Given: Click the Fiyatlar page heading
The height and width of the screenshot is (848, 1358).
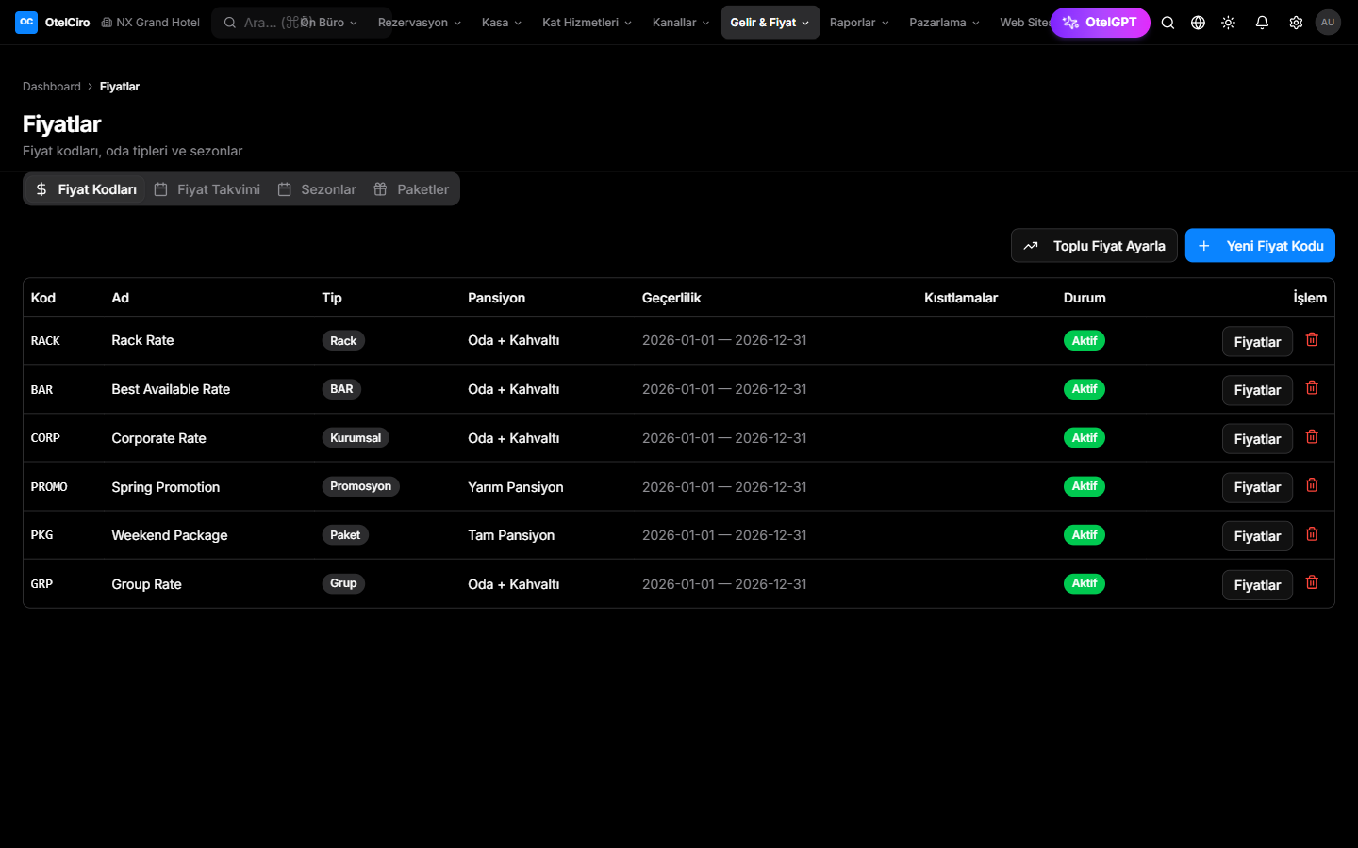Looking at the screenshot, I should (x=61, y=124).
